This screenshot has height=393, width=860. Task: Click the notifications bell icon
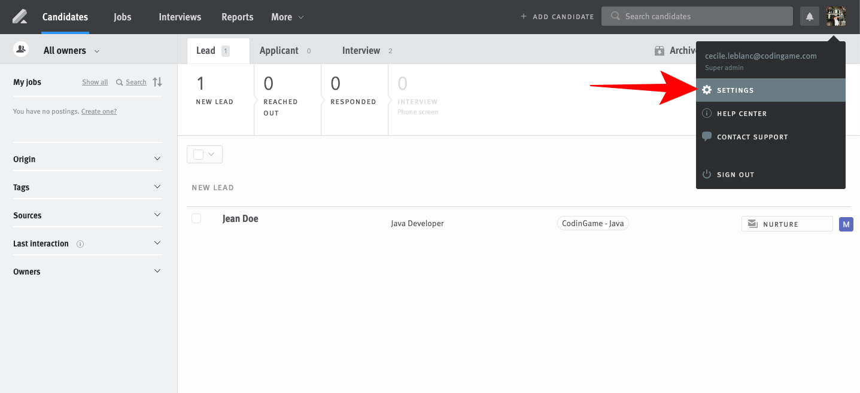pos(809,17)
